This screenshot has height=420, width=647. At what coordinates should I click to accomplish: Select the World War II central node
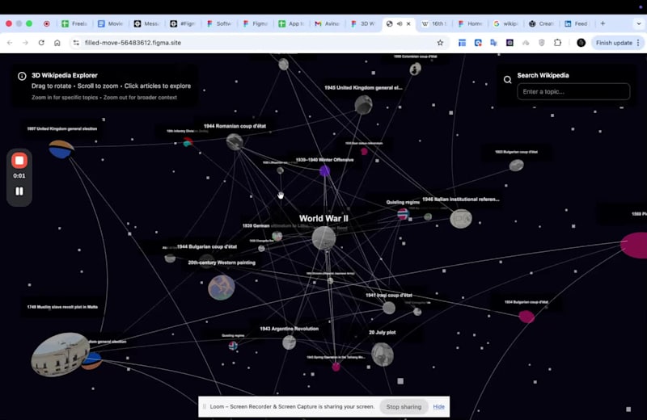(323, 237)
